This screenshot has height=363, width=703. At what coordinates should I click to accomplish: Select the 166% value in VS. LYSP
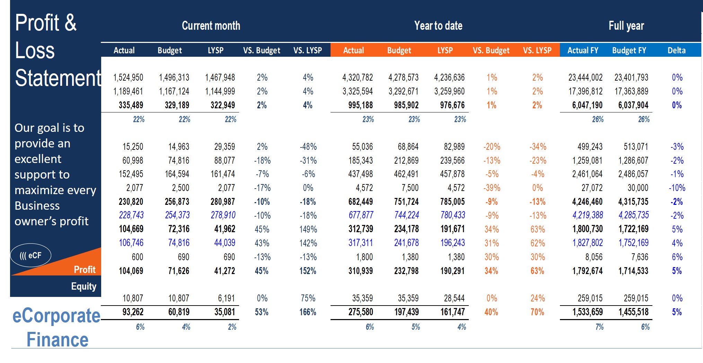(308, 312)
